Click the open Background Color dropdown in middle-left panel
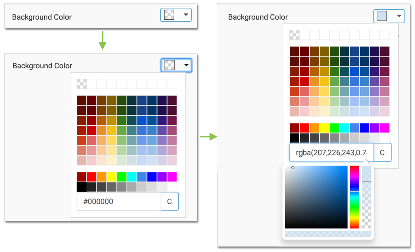Viewport: 415px width, 252px height. pyautogui.click(x=176, y=65)
